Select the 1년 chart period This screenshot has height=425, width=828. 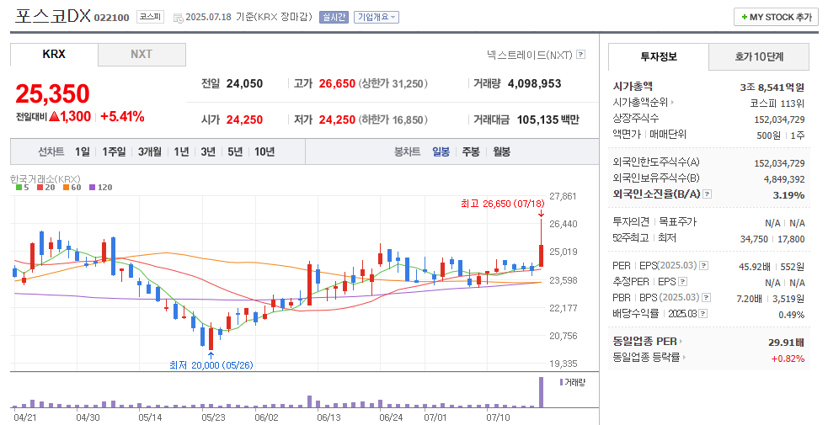click(182, 151)
